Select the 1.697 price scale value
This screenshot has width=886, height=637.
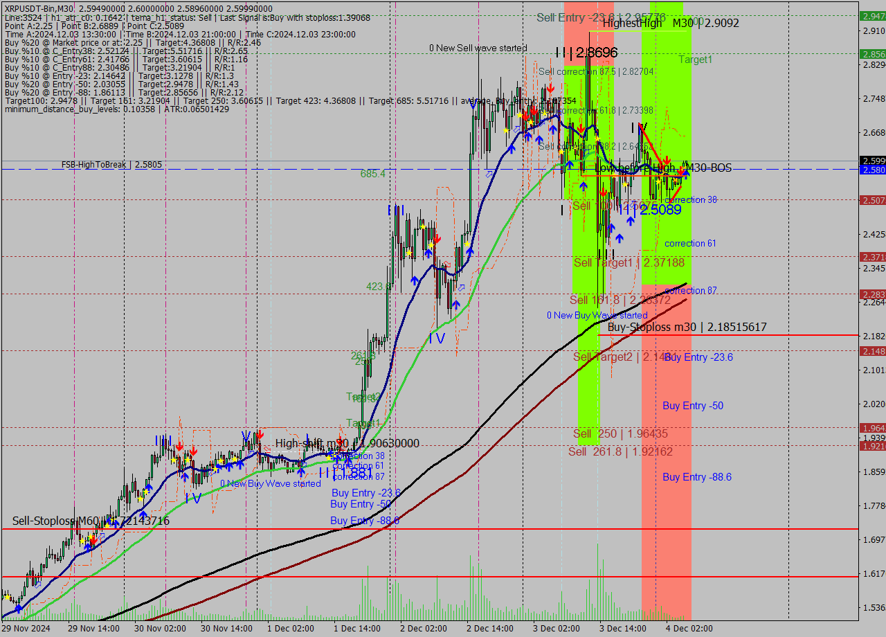[x=874, y=539]
